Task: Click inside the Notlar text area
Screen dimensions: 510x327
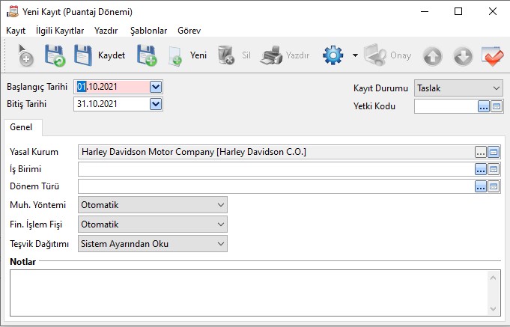Action: click(247, 292)
